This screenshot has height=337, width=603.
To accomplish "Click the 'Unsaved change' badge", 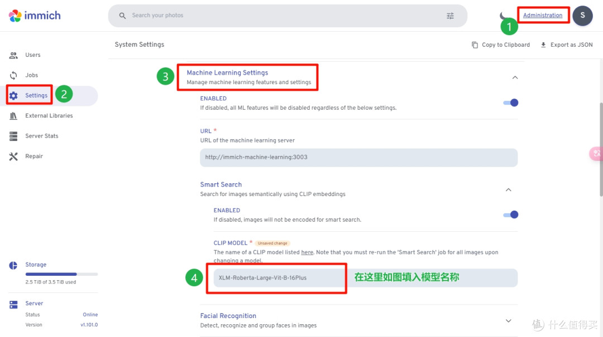I will tap(272, 243).
